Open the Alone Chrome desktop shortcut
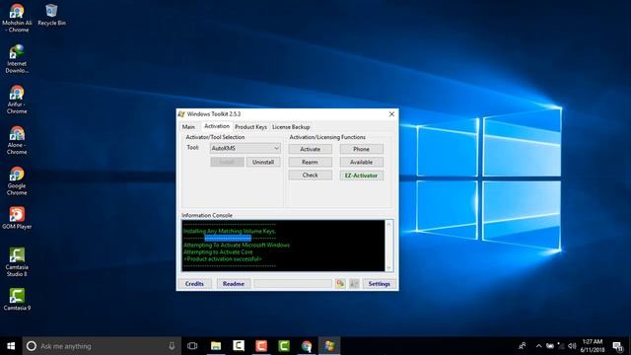Image resolution: width=631 pixels, height=355 pixels. pyautogui.click(x=17, y=140)
